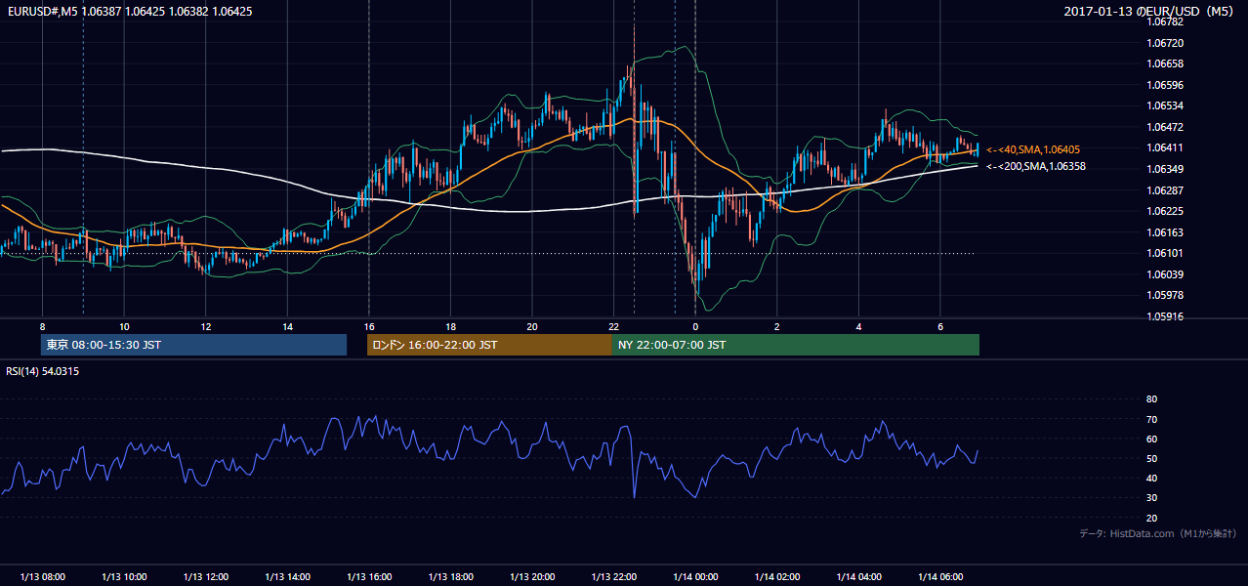Select the 200 SMA 1.06358 label
Screen dimensions: 1248x586
tap(1035, 166)
